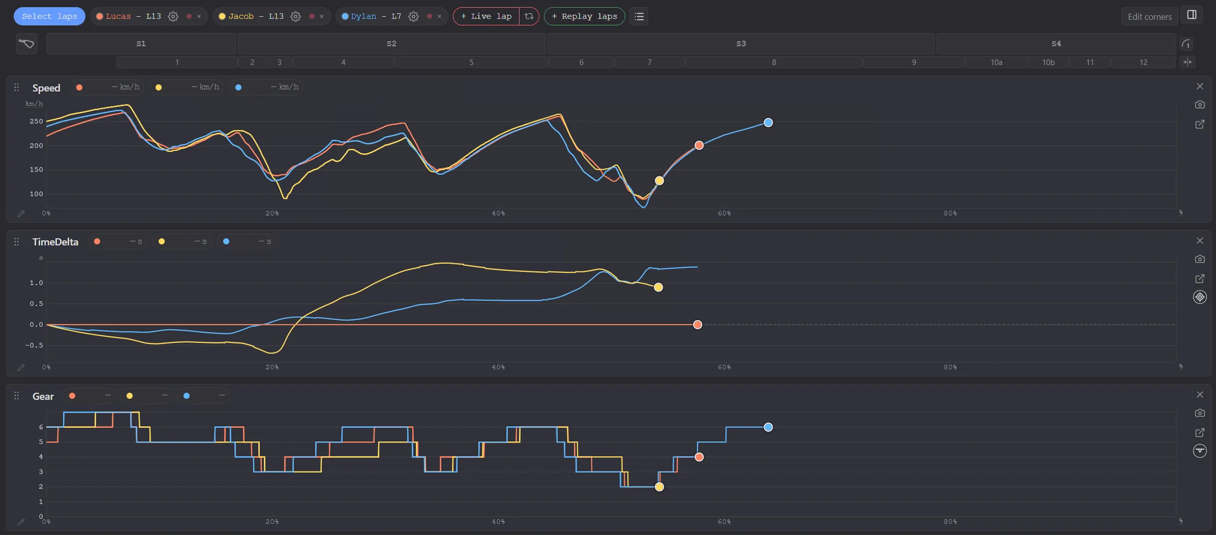Click the red Lucas legend swatch in Speed
The height and width of the screenshot is (535, 1216).
click(79, 88)
